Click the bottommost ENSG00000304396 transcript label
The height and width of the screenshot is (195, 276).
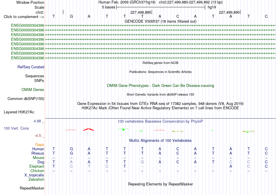(x=28, y=58)
